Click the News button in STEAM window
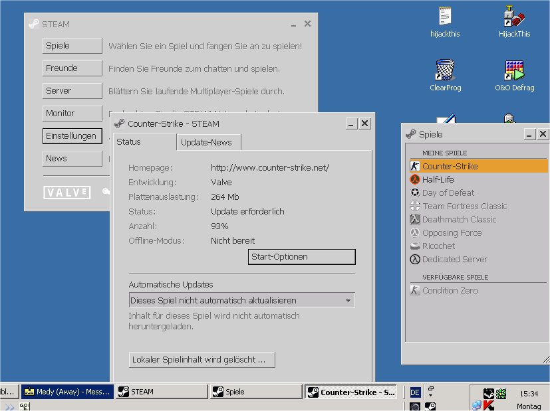Screen dimensions: 550x411 pyautogui.click(x=72, y=158)
